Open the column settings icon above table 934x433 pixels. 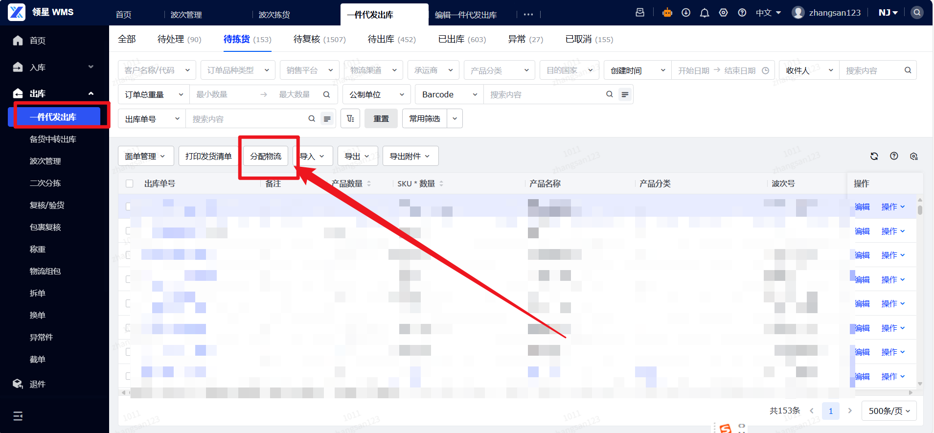coord(913,156)
